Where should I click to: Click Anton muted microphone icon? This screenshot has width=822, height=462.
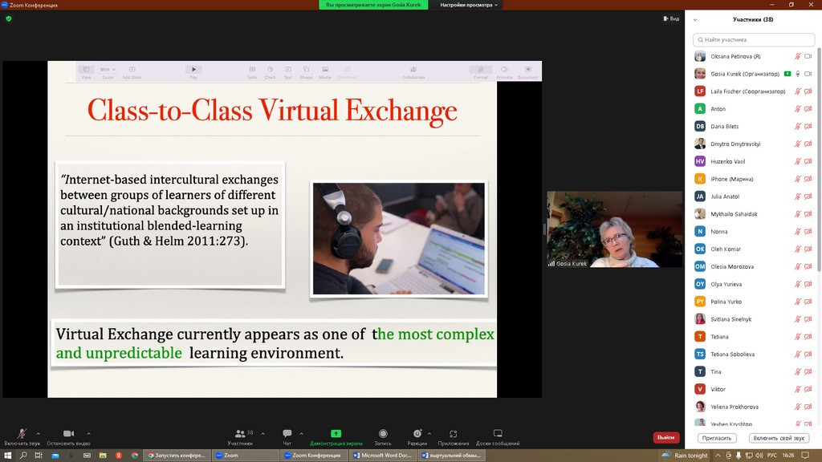[797, 109]
